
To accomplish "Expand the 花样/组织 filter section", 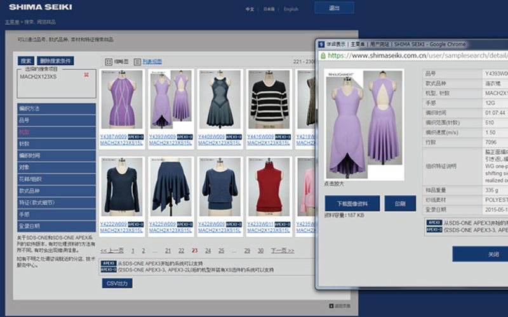I will point(57,179).
